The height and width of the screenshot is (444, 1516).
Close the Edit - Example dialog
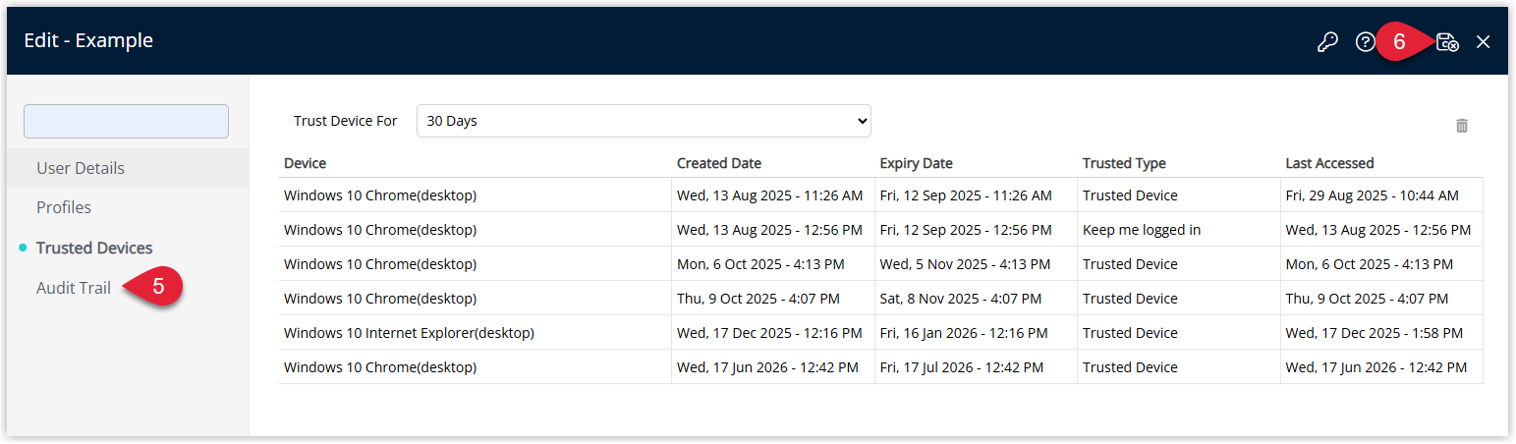pyautogui.click(x=1484, y=42)
